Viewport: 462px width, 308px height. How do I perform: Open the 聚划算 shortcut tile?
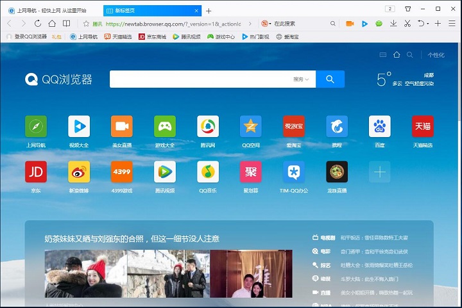point(251,172)
